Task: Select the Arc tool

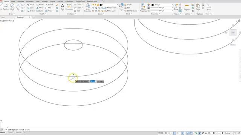Action: click(x=18, y=7)
